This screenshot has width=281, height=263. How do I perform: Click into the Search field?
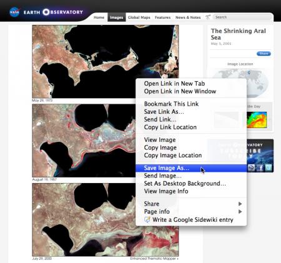point(242,17)
